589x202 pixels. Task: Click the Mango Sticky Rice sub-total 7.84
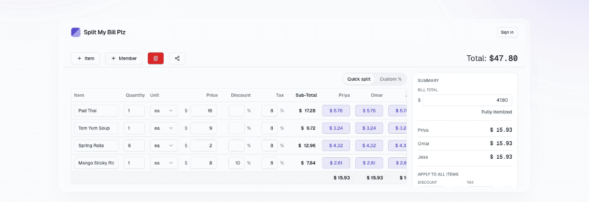pos(307,163)
